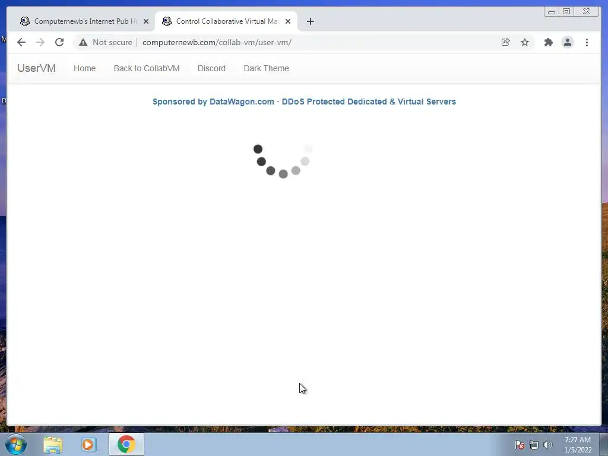Restore down the Chrome window

[566, 12]
